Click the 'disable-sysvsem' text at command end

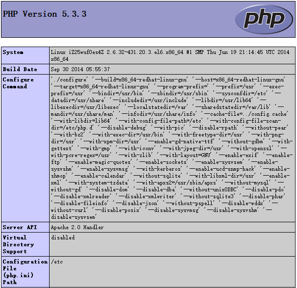[74, 217]
